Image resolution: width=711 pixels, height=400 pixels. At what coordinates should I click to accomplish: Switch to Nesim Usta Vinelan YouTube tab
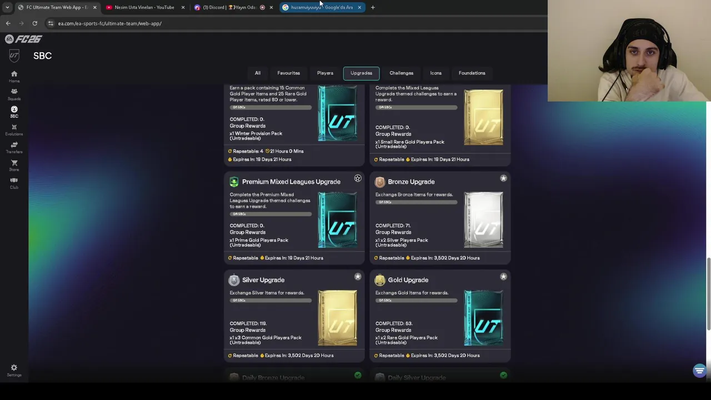[144, 7]
